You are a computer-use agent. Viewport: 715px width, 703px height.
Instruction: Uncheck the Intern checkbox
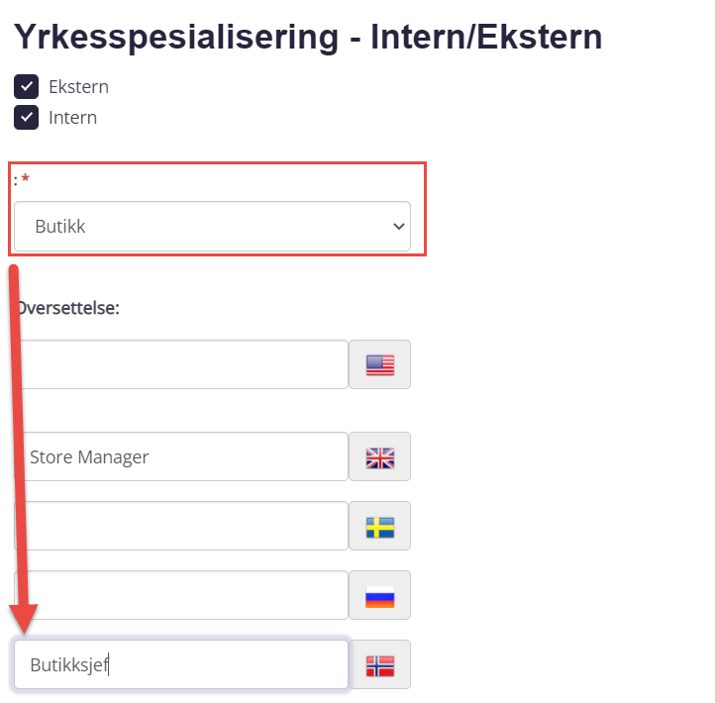point(26,117)
